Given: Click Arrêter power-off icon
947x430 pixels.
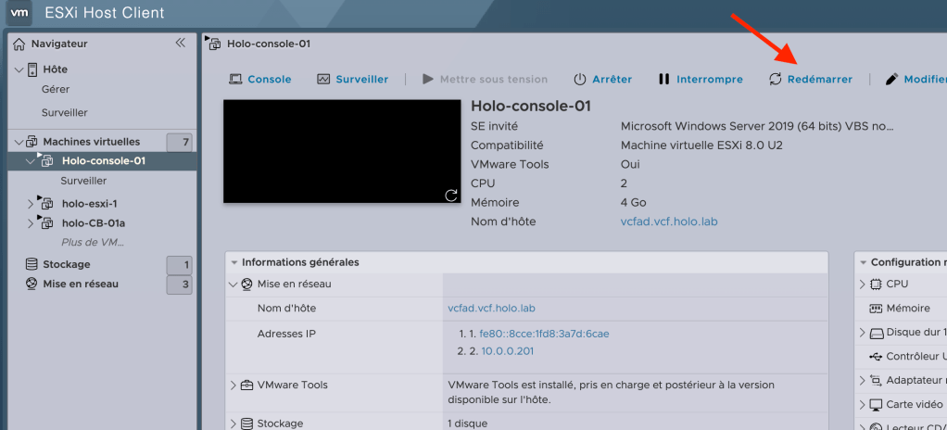Looking at the screenshot, I should (580, 80).
